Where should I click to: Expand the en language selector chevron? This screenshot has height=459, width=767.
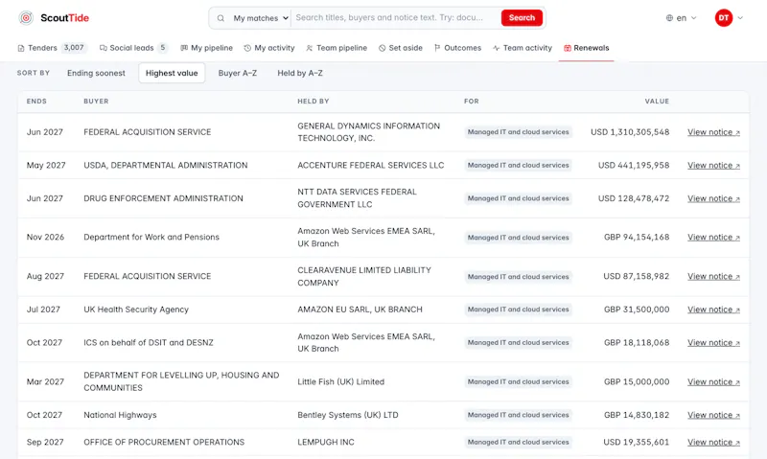tap(693, 18)
